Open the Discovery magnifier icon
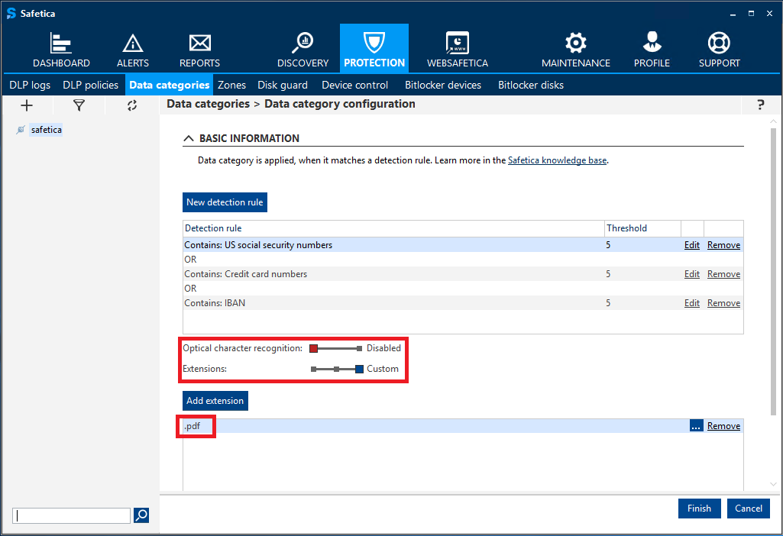The width and height of the screenshot is (783, 536). point(303,43)
